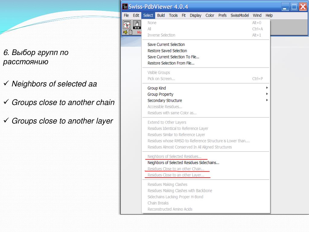This screenshot has width=309, height=232.
Task: Open the Edit menu
Action: pyautogui.click(x=136, y=15)
